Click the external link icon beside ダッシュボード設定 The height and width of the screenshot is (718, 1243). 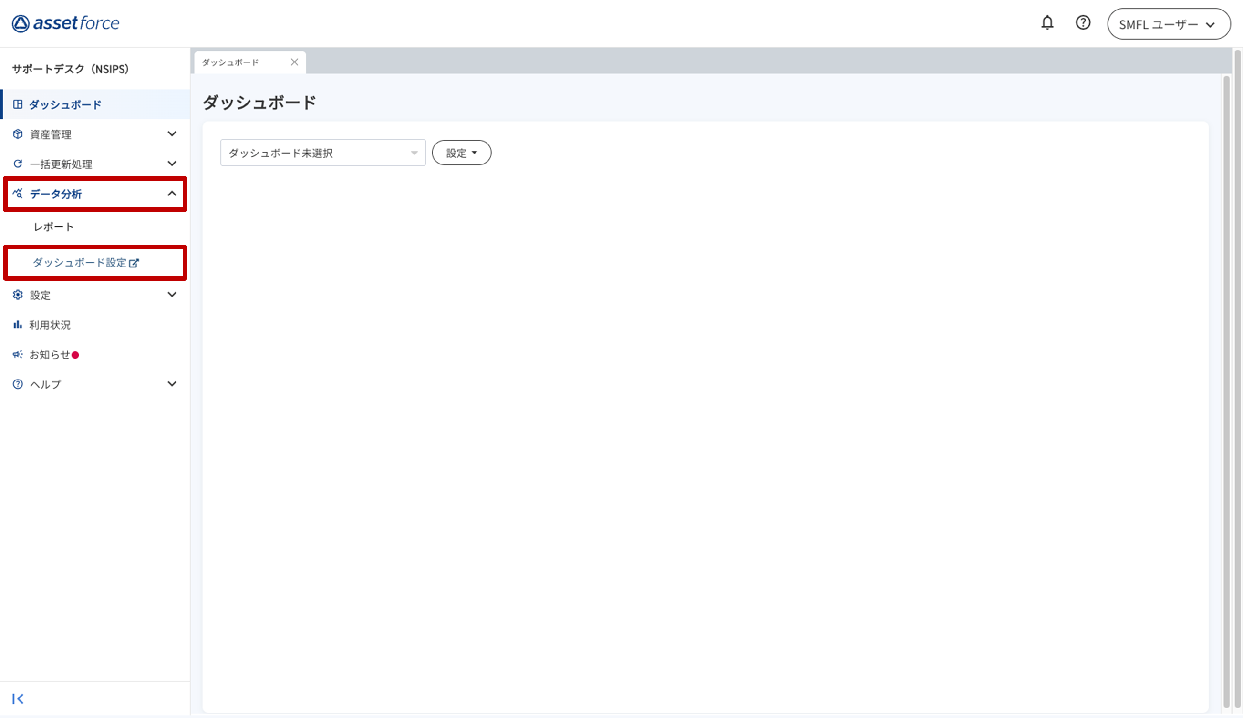[134, 263]
